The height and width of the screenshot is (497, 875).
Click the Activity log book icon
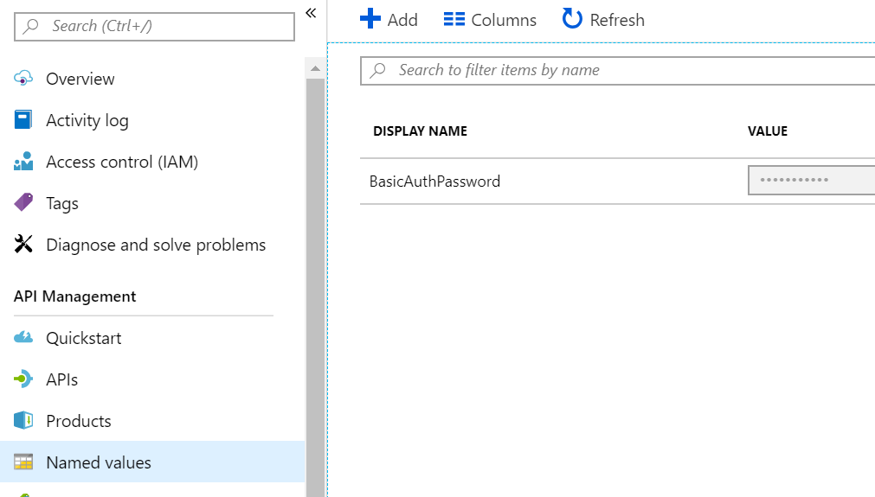tap(23, 120)
